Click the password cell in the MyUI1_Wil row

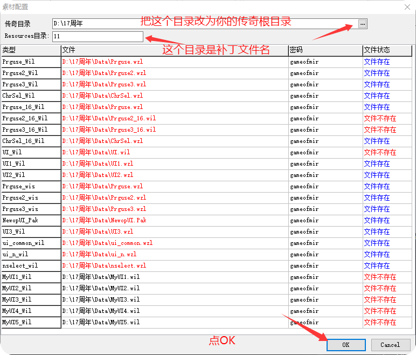tap(325, 277)
